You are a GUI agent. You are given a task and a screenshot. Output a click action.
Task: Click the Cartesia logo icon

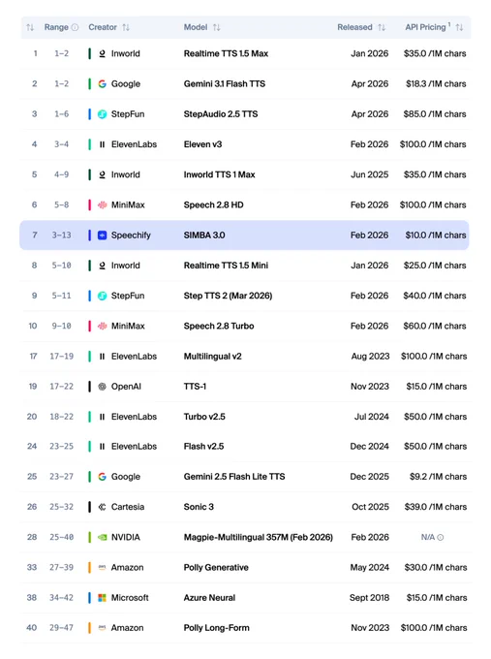click(x=102, y=507)
